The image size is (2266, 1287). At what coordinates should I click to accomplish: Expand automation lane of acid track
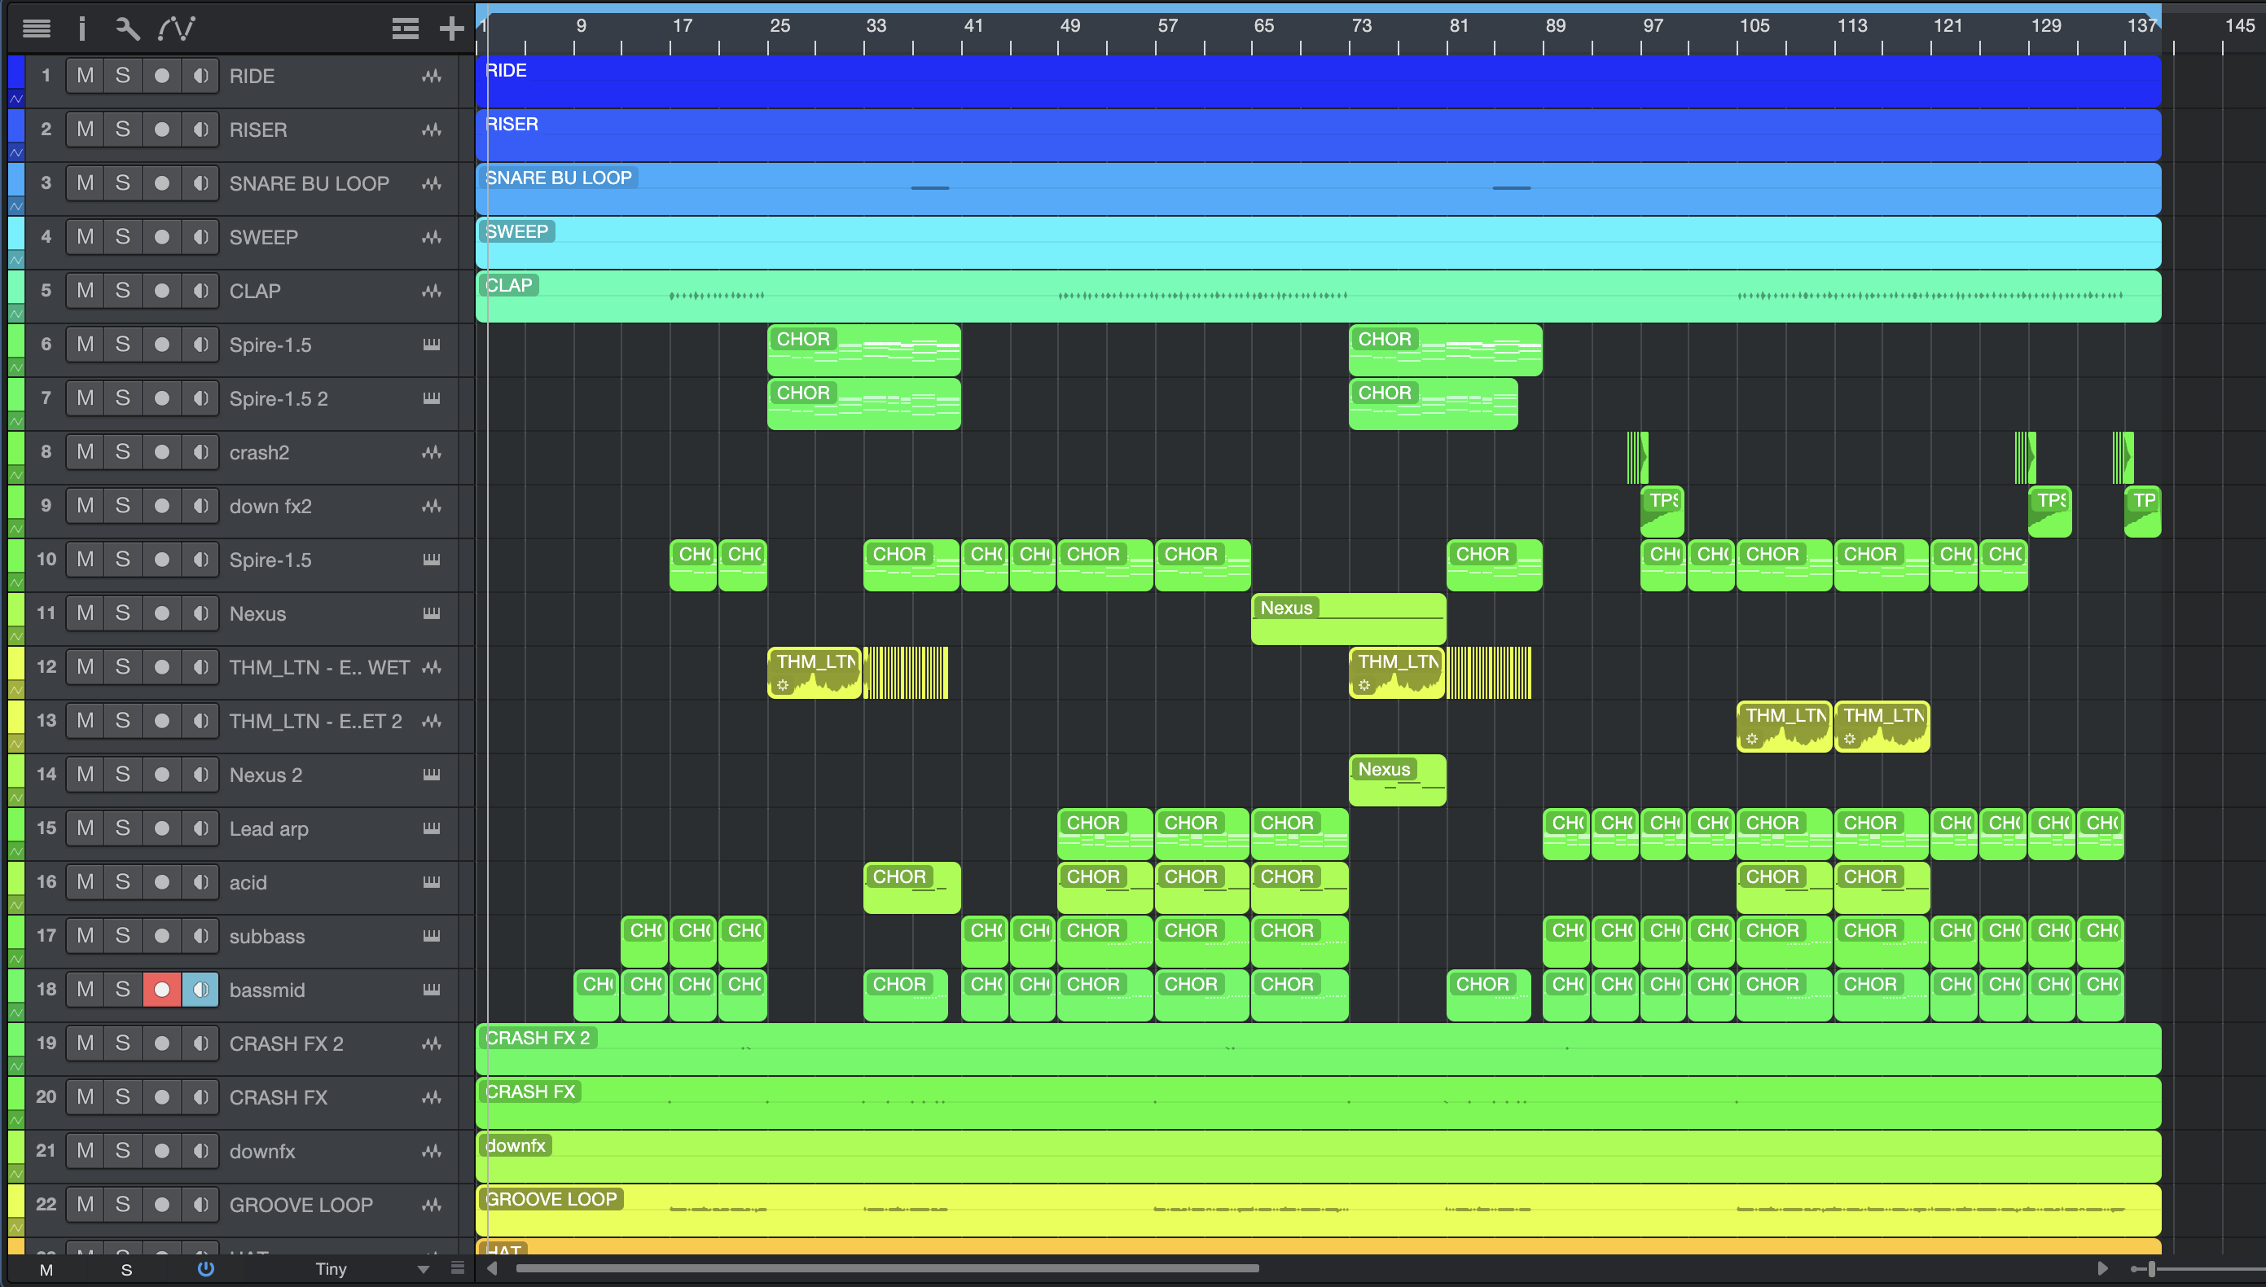16,905
